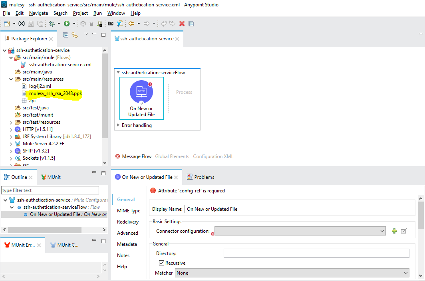Select the MIME Type properties section
The height and width of the screenshot is (281, 425).
pos(129,210)
